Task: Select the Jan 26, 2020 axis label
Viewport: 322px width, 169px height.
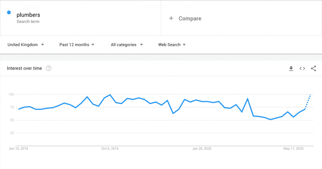Action: [202, 149]
